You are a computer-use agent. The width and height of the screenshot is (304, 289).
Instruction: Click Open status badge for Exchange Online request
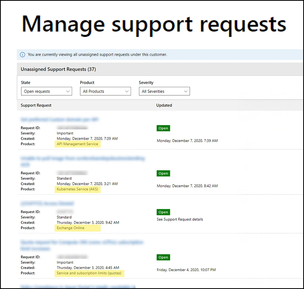pos(163,212)
